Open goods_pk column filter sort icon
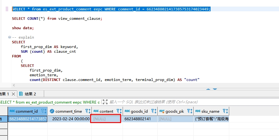The height and width of the screenshot is (140, 279). pyautogui.click(x=190, y=111)
